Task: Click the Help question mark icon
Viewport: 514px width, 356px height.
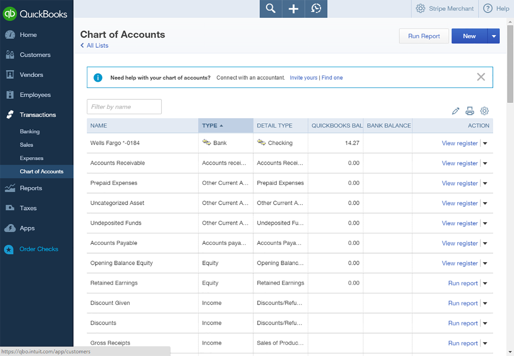Action: 488,9
